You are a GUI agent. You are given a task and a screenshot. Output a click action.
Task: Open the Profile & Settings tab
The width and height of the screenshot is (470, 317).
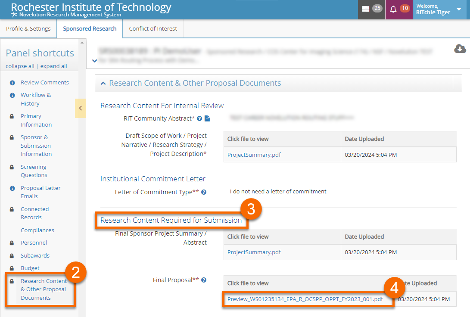point(28,29)
